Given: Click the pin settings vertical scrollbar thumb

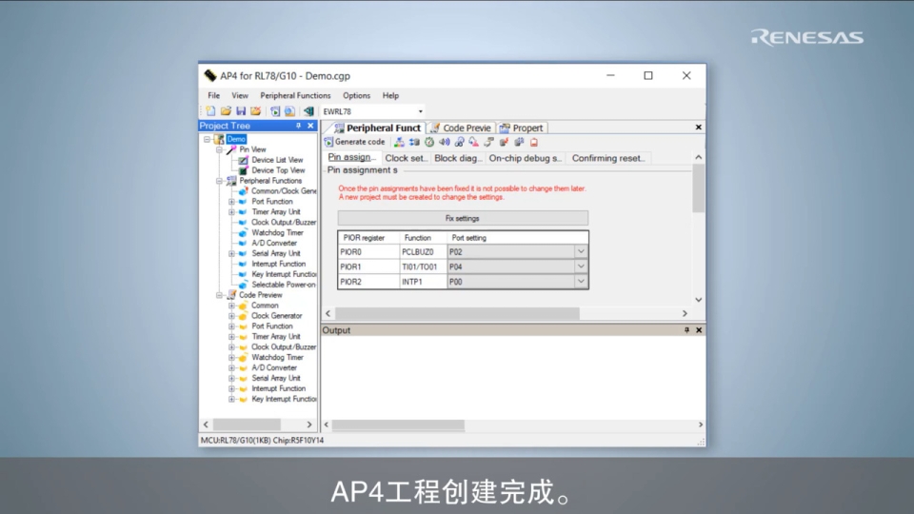Looking at the screenshot, I should (698, 188).
